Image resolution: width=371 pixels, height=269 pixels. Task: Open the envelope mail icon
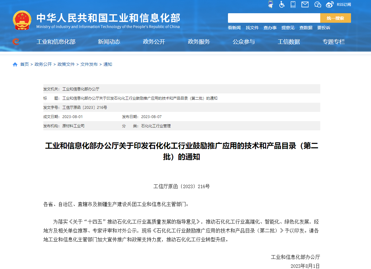(x=305, y=4)
